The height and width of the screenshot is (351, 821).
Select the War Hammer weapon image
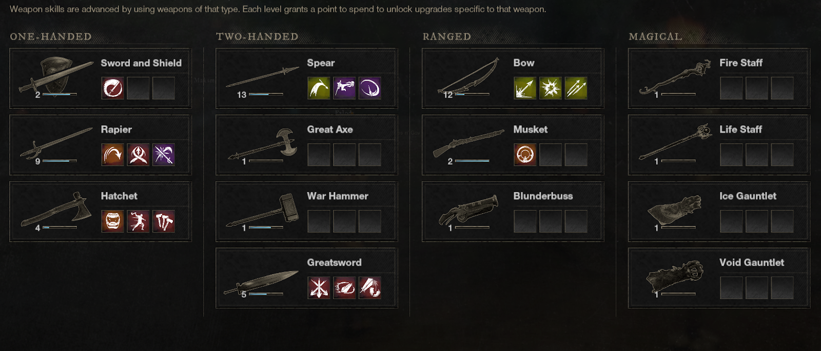(263, 210)
